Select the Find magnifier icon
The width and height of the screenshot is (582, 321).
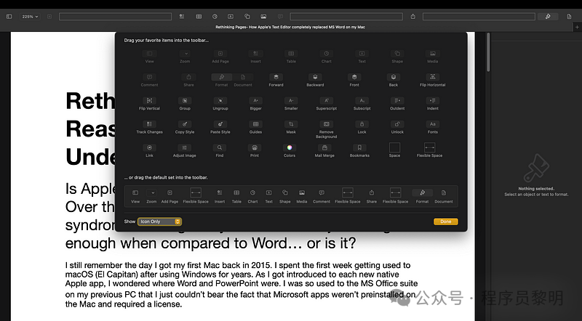pos(220,147)
